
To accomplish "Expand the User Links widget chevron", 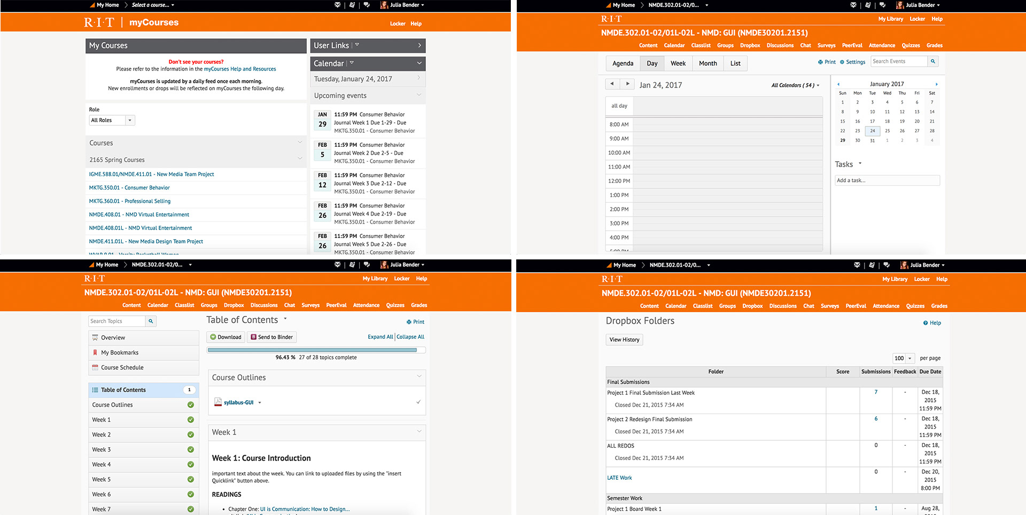I will (x=419, y=45).
